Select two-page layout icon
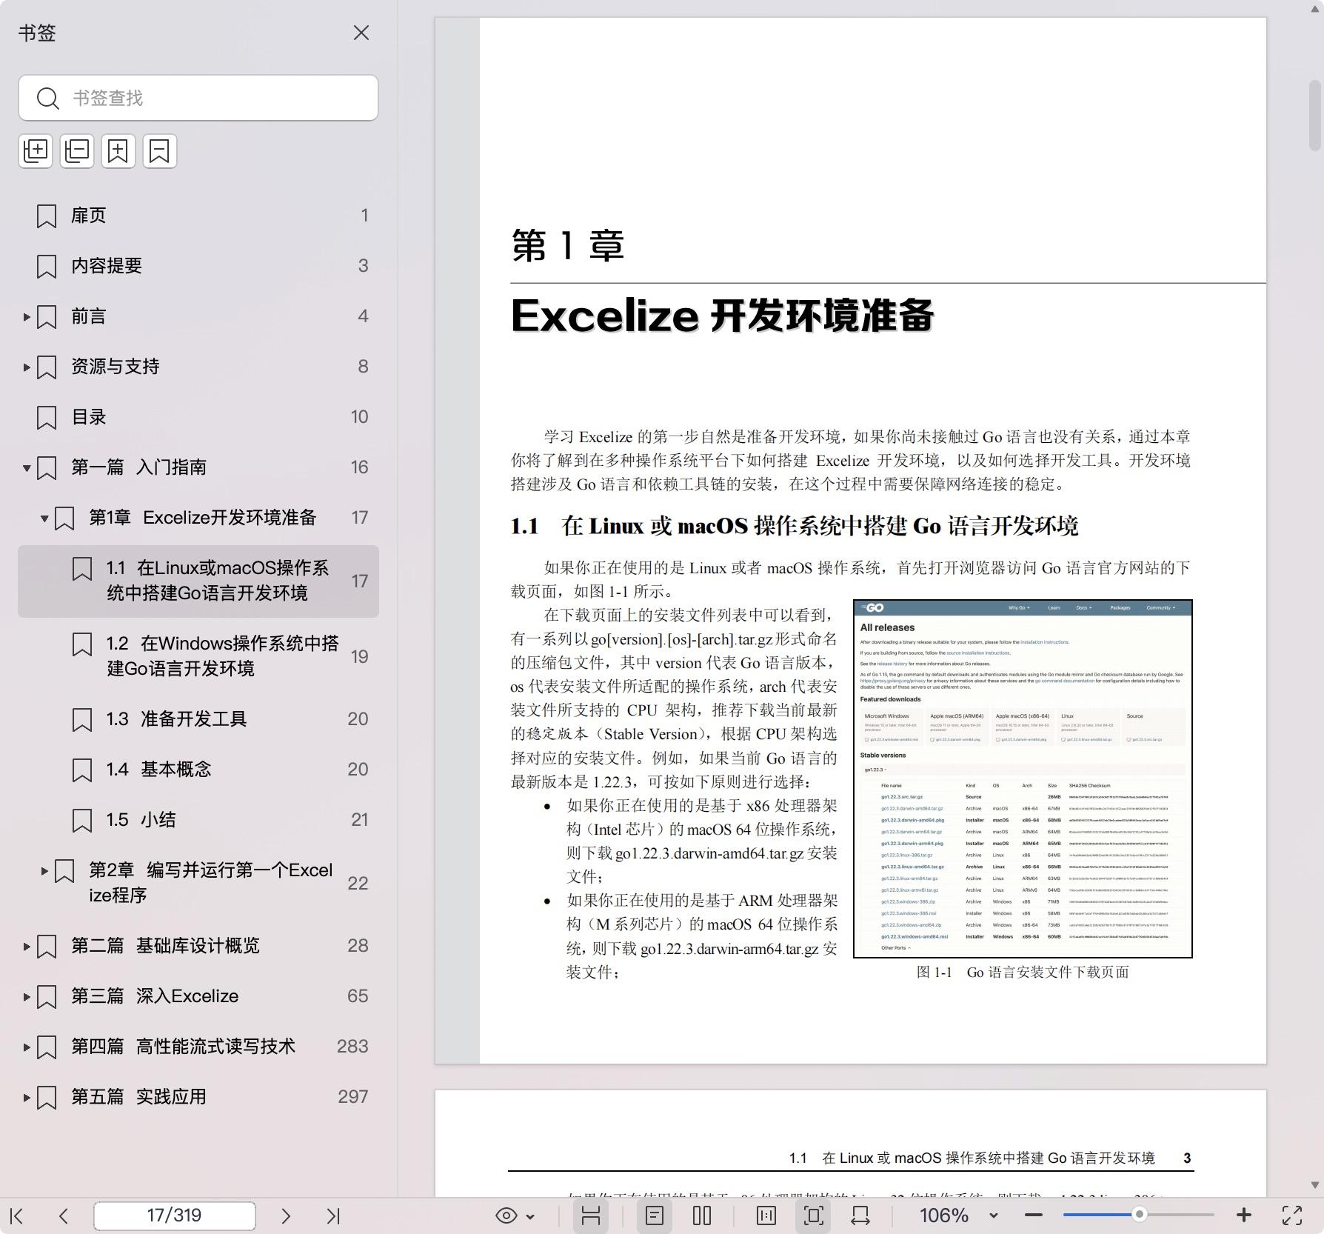Image resolution: width=1324 pixels, height=1234 pixels. tap(702, 1215)
